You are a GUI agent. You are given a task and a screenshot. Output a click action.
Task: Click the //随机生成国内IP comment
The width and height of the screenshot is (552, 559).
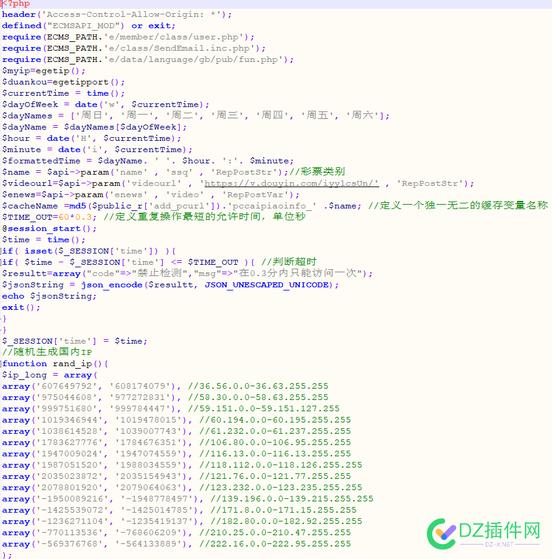tap(47, 352)
